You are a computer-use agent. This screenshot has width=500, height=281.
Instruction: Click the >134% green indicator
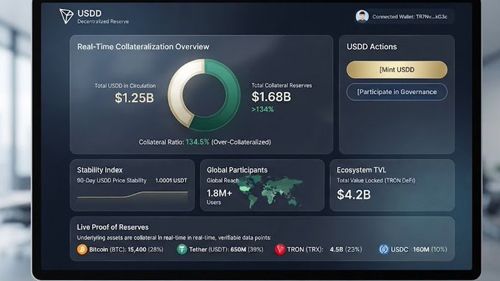262,109
